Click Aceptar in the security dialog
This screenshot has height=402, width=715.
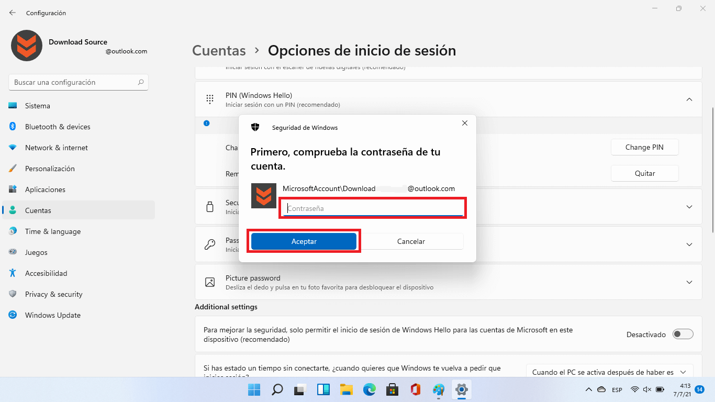(304, 241)
